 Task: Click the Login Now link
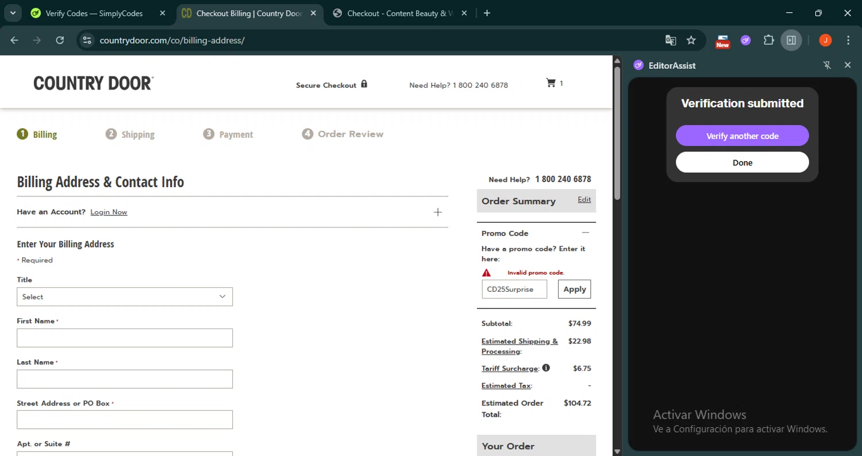click(x=109, y=212)
